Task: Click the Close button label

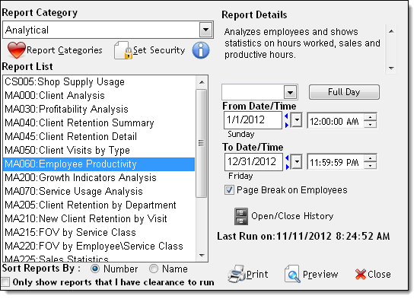Action: (379, 274)
